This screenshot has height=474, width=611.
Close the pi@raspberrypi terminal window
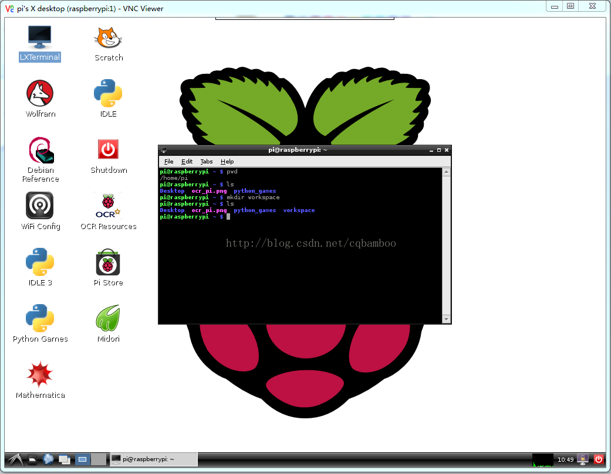coord(447,150)
